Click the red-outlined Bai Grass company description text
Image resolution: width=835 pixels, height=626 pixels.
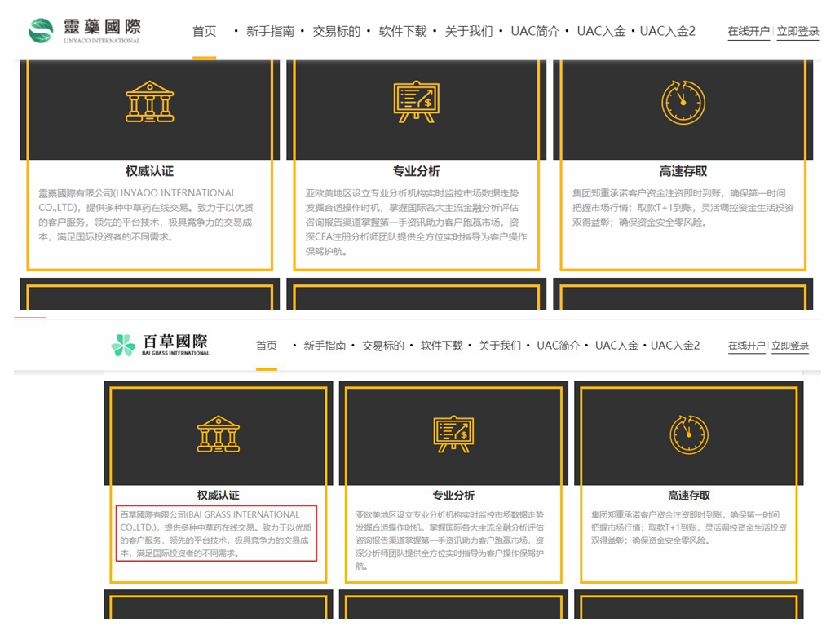click(x=216, y=534)
